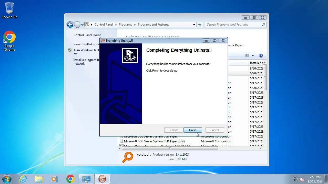The height and width of the screenshot is (184, 328).
Task: Click the scroll down arrow of program list
Action: tap(265, 144)
